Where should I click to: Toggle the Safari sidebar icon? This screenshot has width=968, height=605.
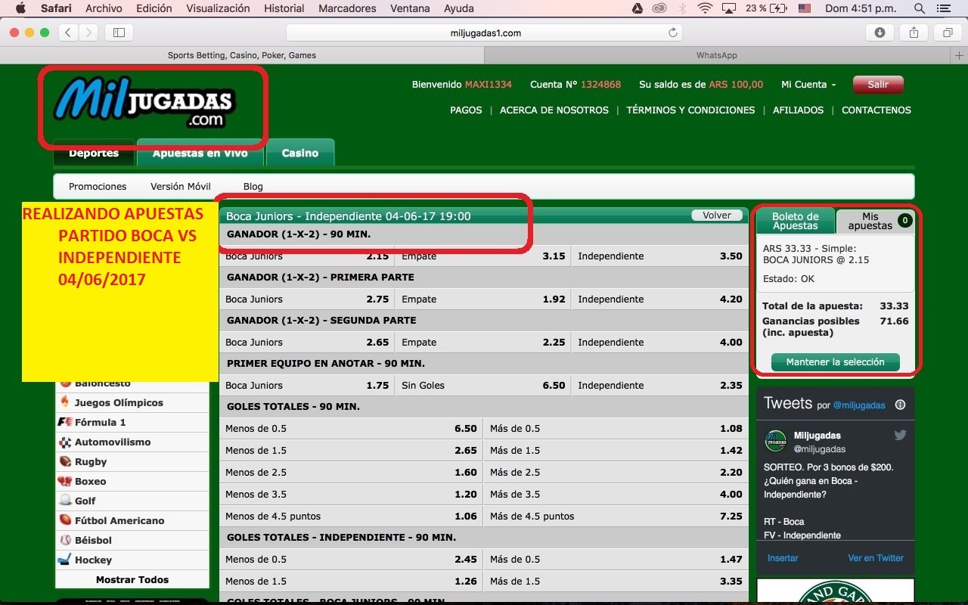point(119,33)
